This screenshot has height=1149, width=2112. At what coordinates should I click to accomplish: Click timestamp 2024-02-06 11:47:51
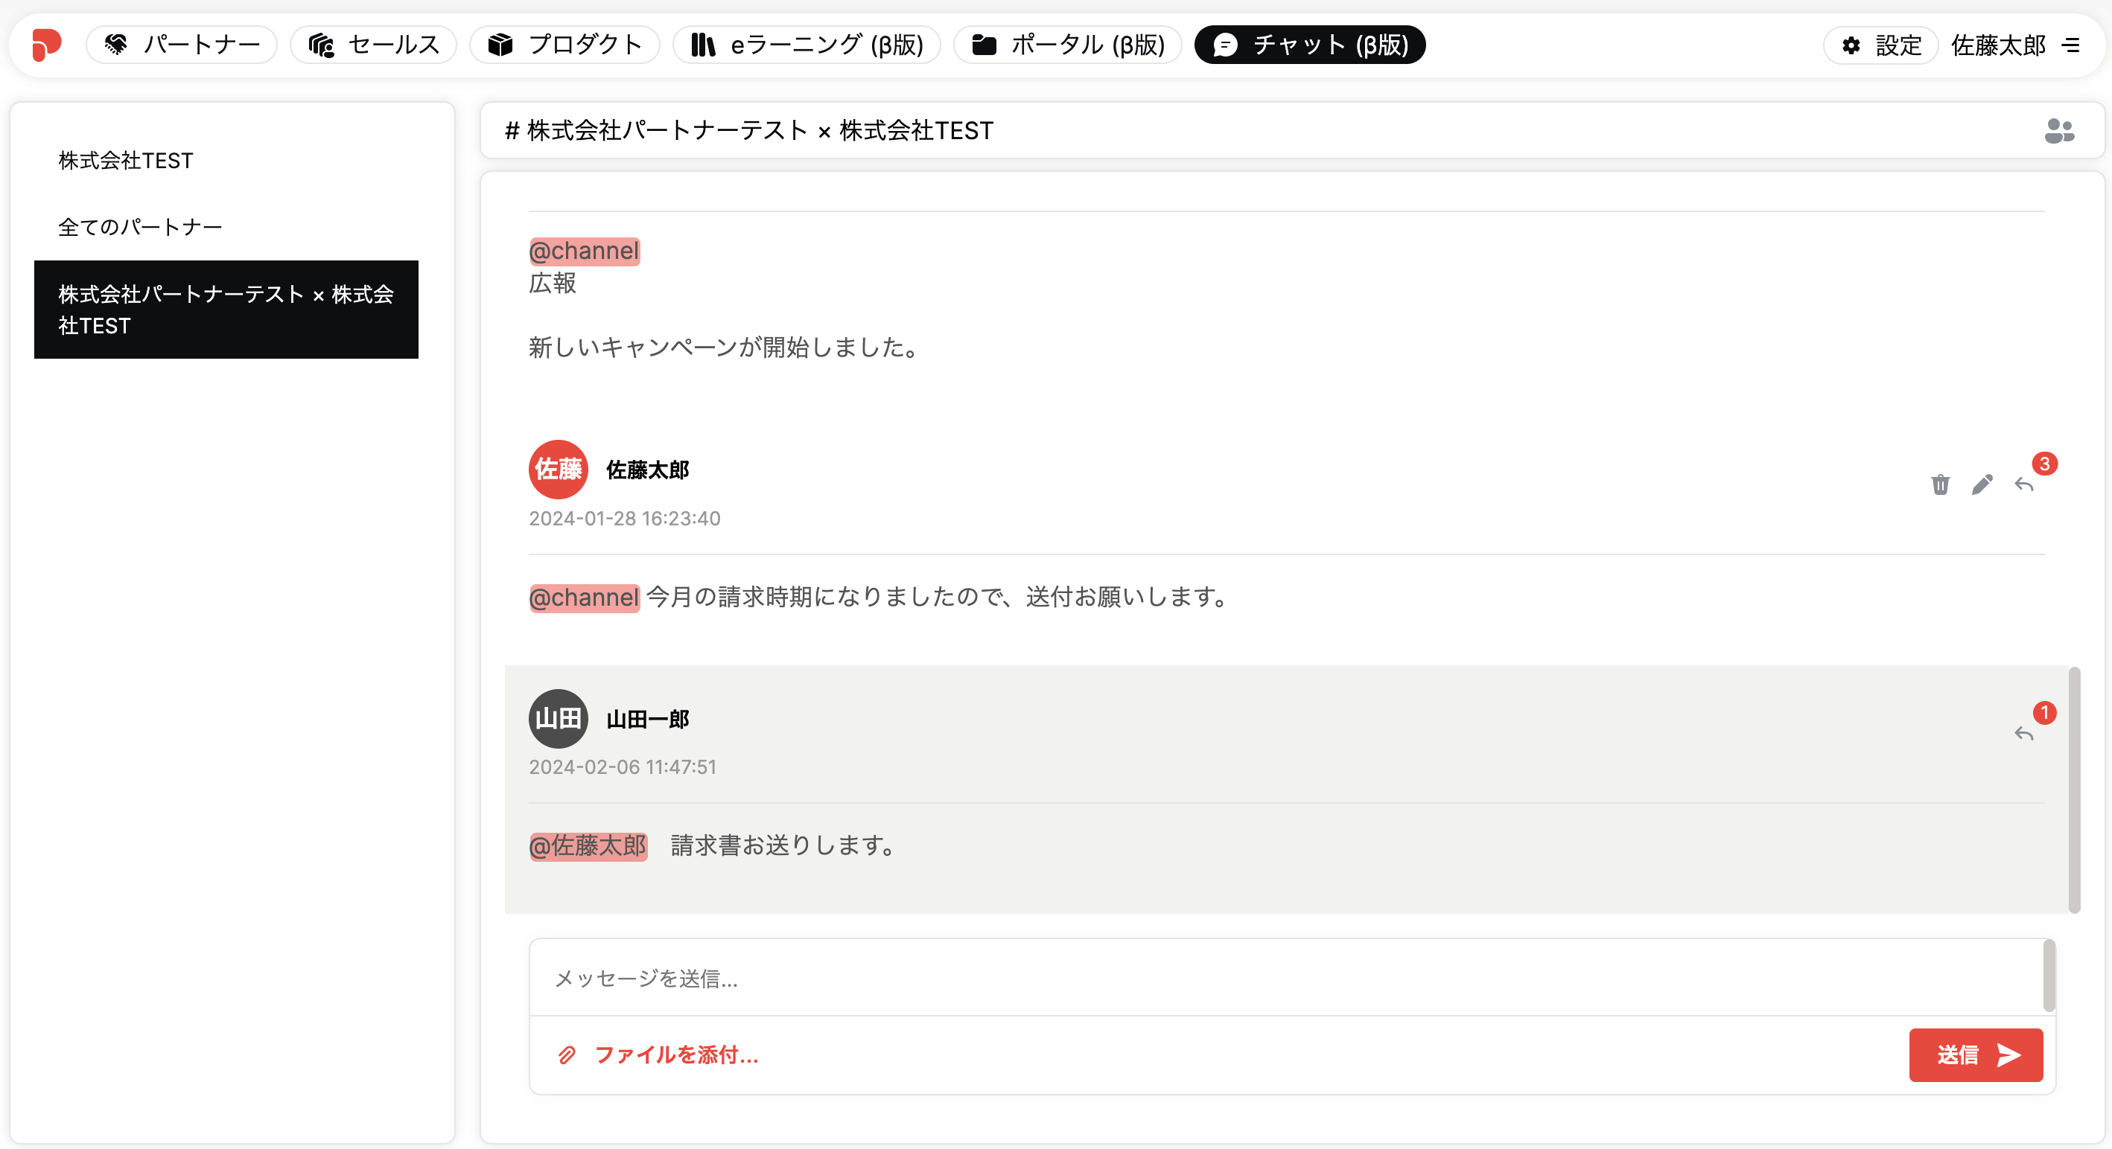(x=623, y=767)
